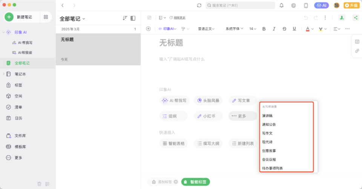The image size is (362, 189).
Task: Open text alignment dropdown
Action: coord(337,29)
